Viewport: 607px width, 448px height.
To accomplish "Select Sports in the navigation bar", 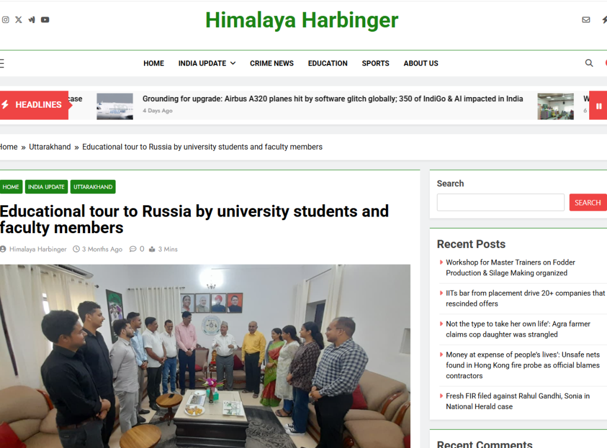I will click(x=375, y=63).
